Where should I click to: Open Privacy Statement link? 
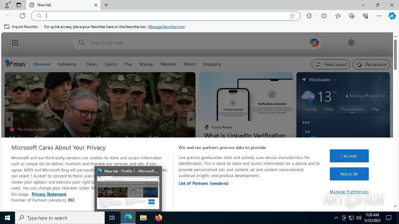49,194
